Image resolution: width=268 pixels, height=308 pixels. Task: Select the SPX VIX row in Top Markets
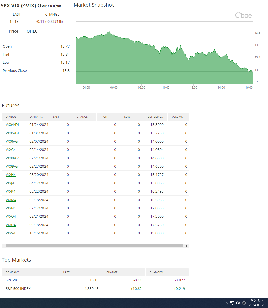pos(95,280)
